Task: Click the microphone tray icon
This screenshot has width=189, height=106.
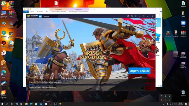Action: (x=168, y=104)
